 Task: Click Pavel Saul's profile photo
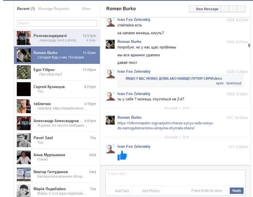point(24,140)
